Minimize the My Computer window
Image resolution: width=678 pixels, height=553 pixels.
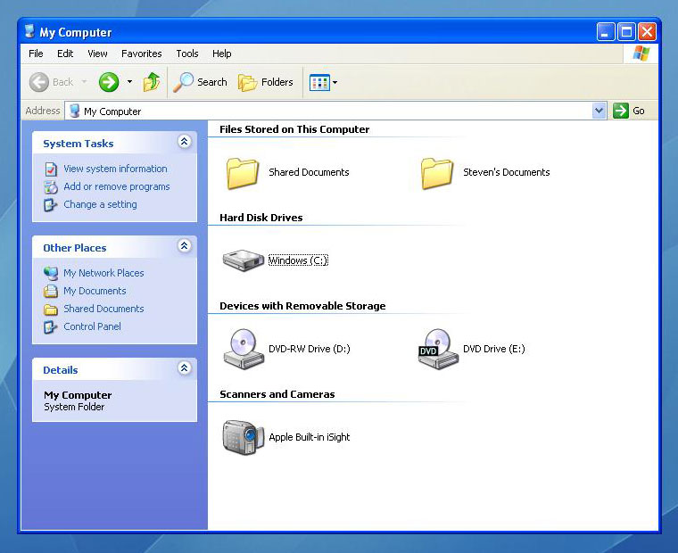point(606,31)
